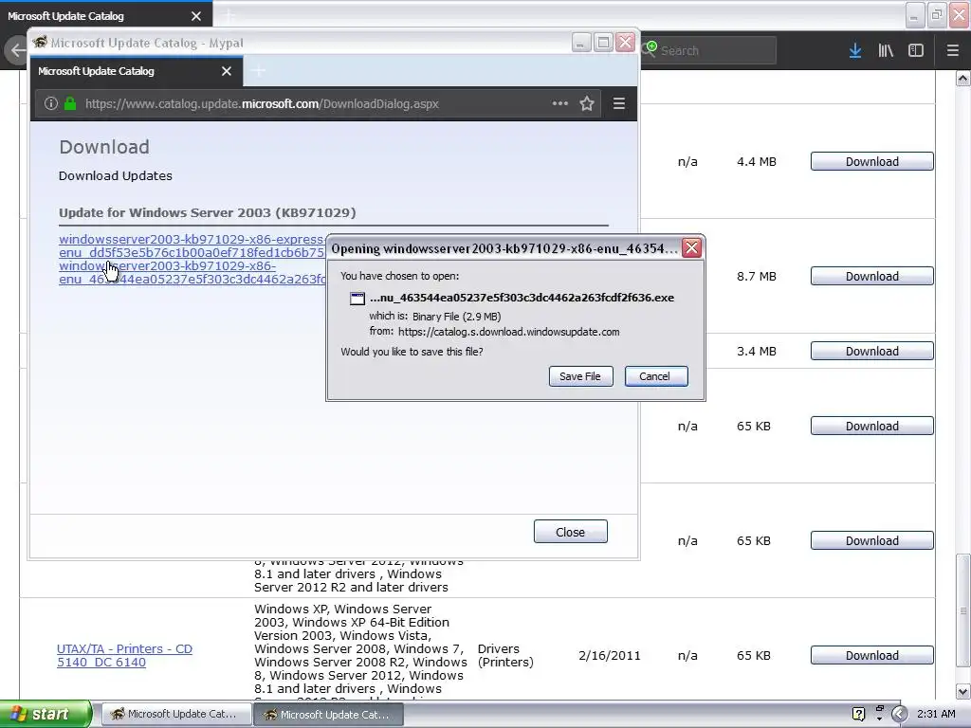Viewport: 971px width, 728px height.
Task: Click Download for the 3.4 MB update
Action: tap(872, 351)
